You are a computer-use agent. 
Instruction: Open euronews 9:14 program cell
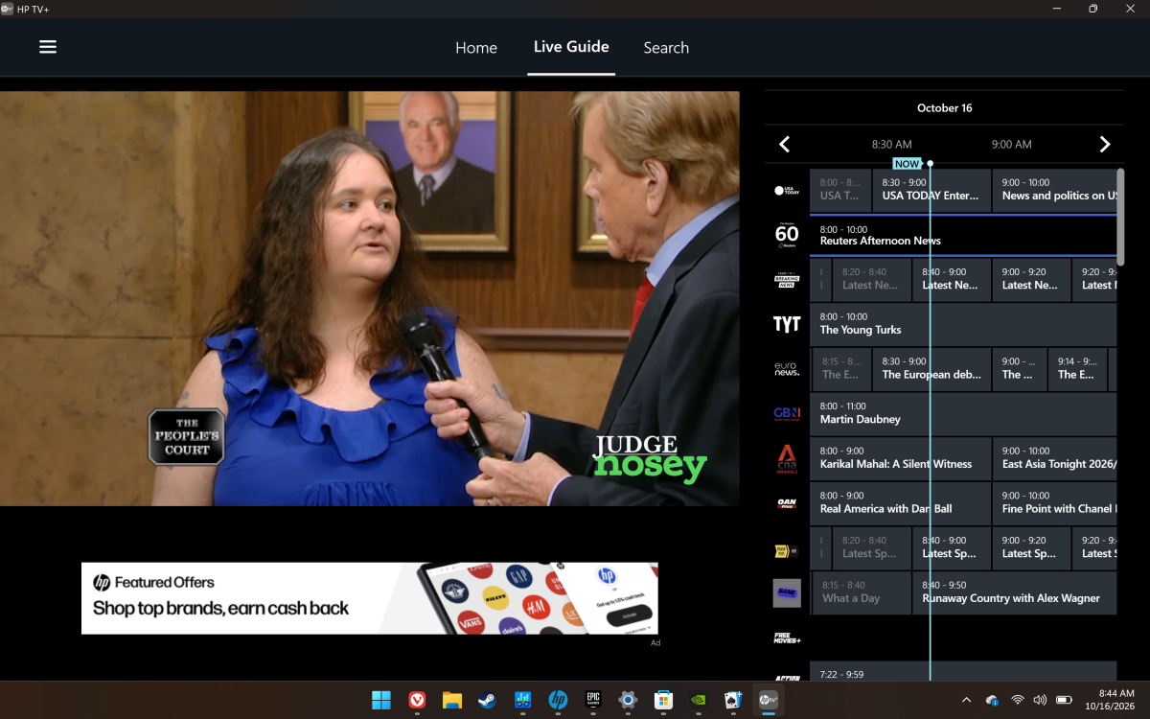[1077, 369]
